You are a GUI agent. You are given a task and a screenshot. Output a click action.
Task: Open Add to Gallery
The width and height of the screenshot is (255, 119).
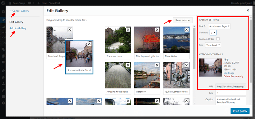pyautogui.click(x=18, y=28)
